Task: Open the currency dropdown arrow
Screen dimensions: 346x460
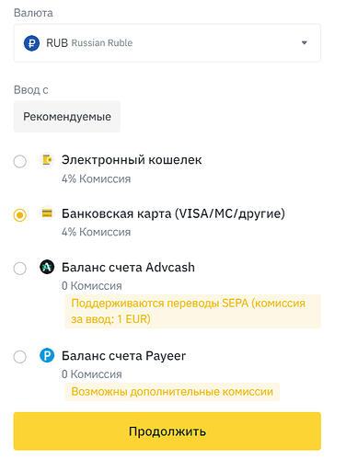Action: tap(304, 43)
